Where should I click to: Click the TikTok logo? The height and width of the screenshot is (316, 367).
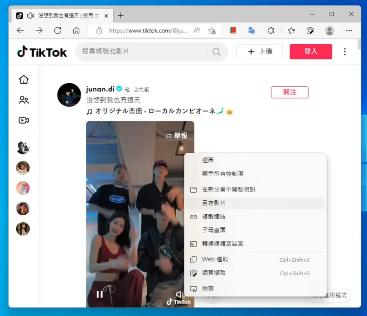[42, 52]
